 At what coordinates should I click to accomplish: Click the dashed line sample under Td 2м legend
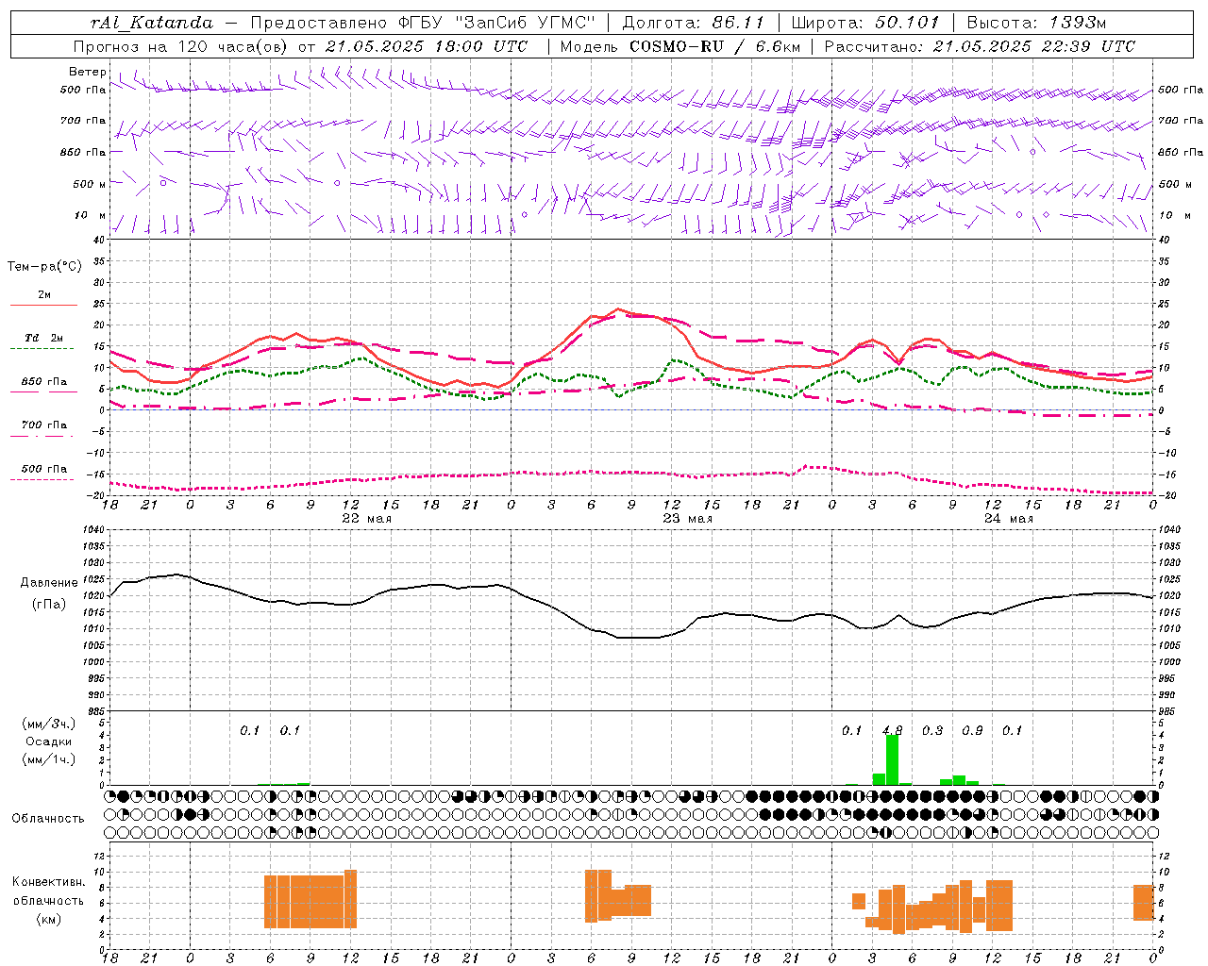[42, 348]
